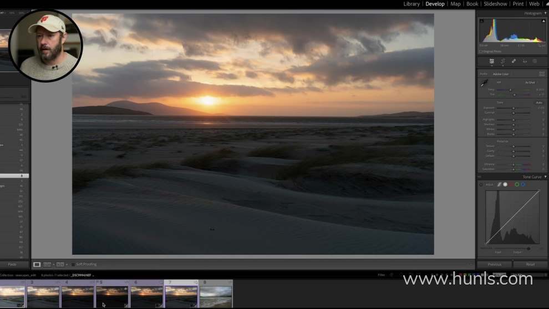The image size is (549, 309).
Task: Adjust the Temp slider handle
Action: click(510, 90)
